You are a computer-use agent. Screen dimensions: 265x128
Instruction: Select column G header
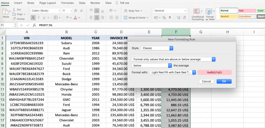[x=200, y=32]
